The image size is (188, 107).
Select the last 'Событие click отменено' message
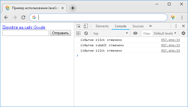[x=101, y=51]
